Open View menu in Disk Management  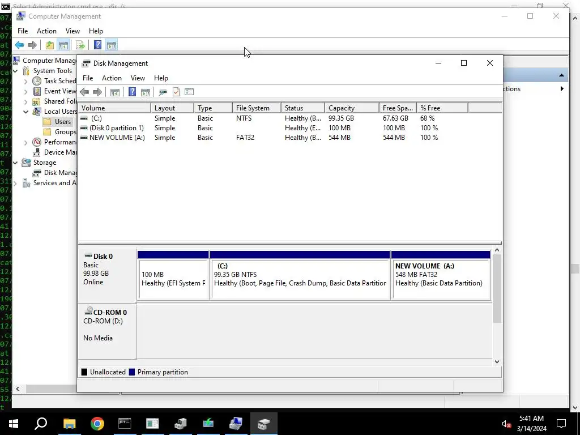point(138,78)
